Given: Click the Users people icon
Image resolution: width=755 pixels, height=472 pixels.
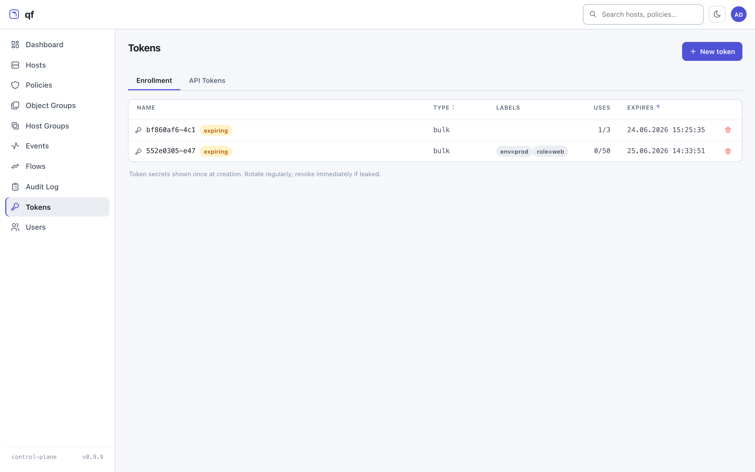Looking at the screenshot, I should coord(15,227).
